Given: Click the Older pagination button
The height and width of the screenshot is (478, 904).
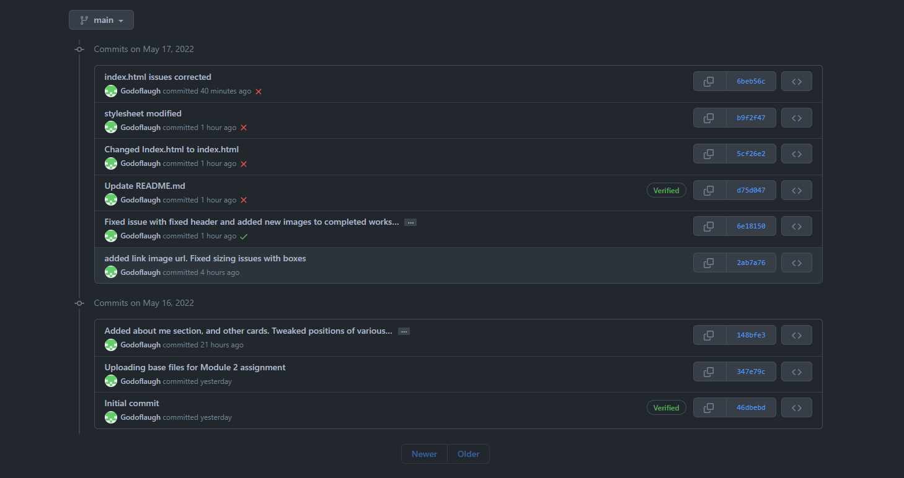Looking at the screenshot, I should pos(468,453).
